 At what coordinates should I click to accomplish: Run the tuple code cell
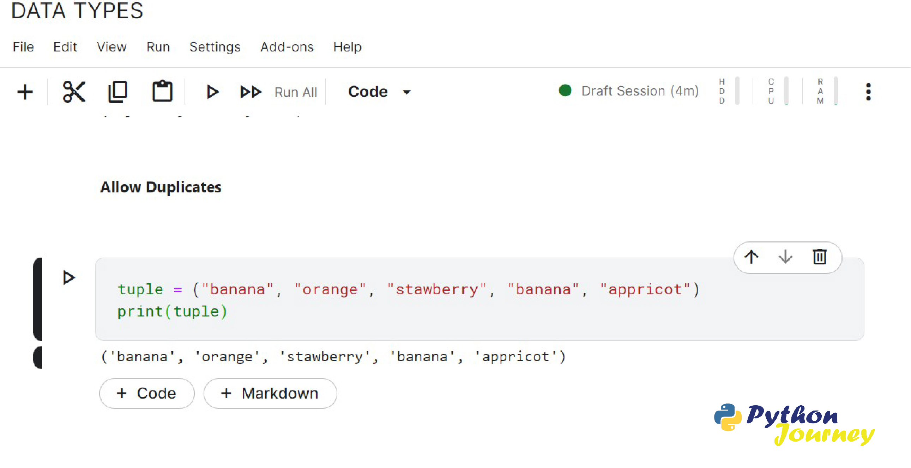click(x=68, y=278)
